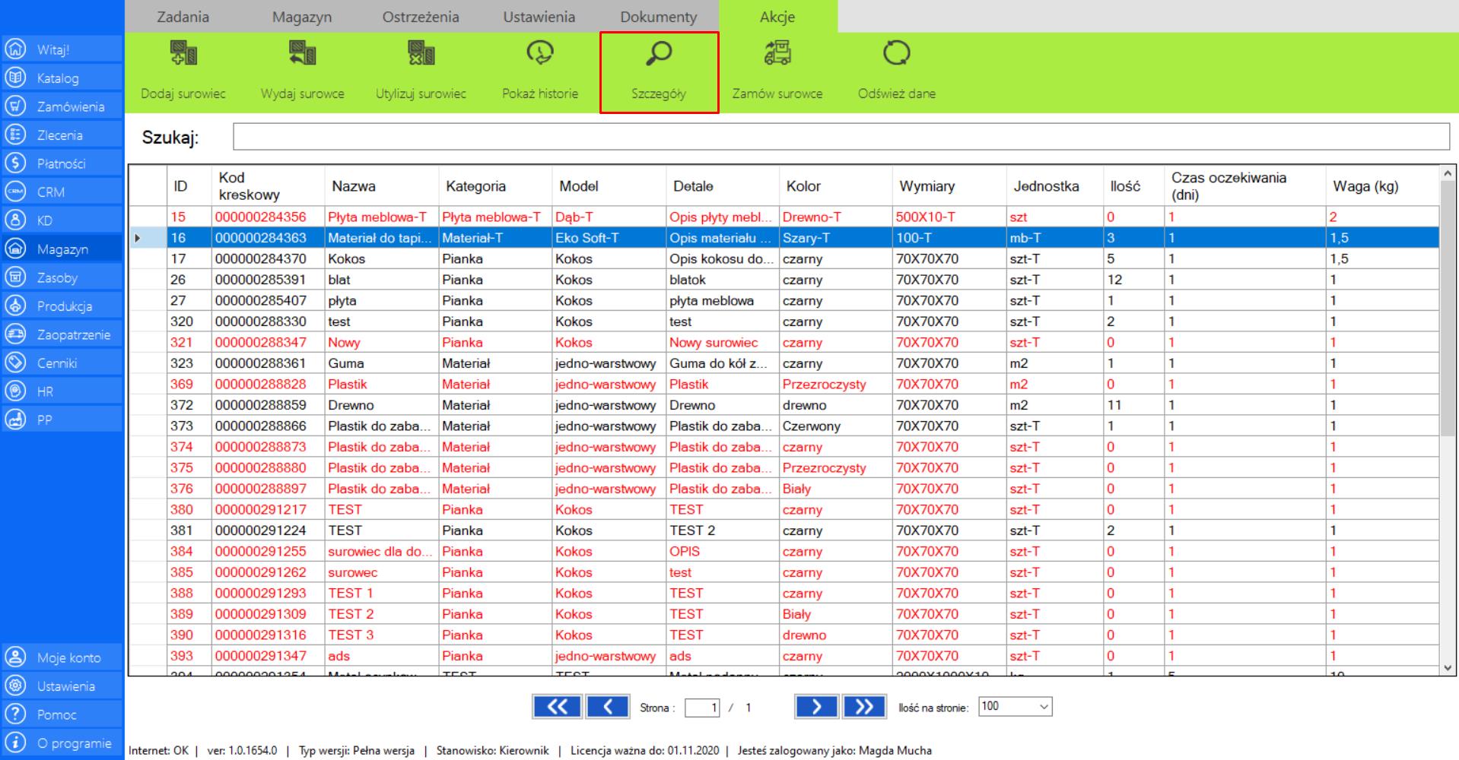The width and height of the screenshot is (1459, 760).
Task: Sort by the Kategoria column header
Action: (495, 186)
